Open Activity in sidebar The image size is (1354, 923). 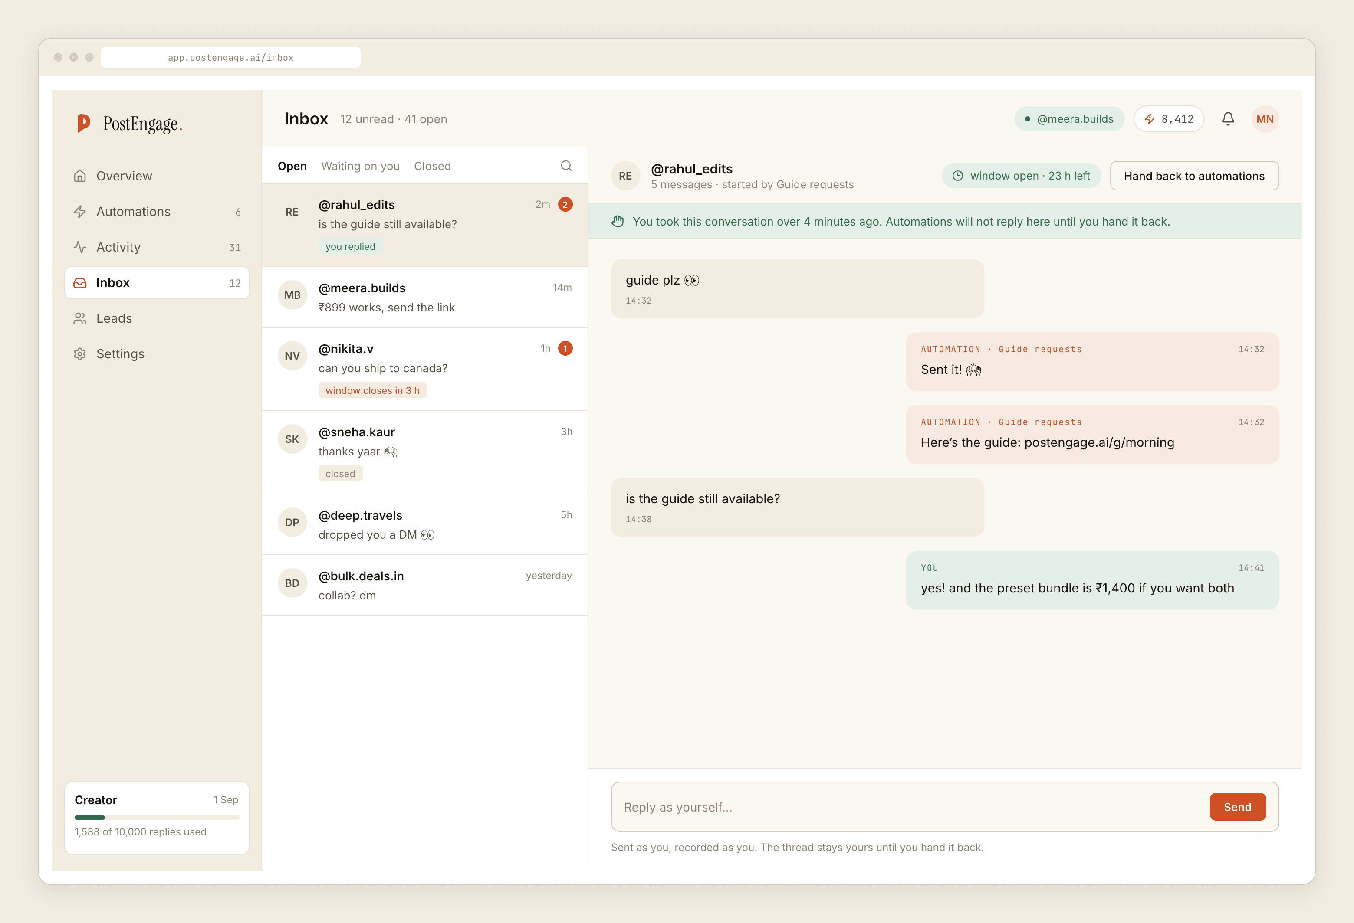pyautogui.click(x=157, y=247)
